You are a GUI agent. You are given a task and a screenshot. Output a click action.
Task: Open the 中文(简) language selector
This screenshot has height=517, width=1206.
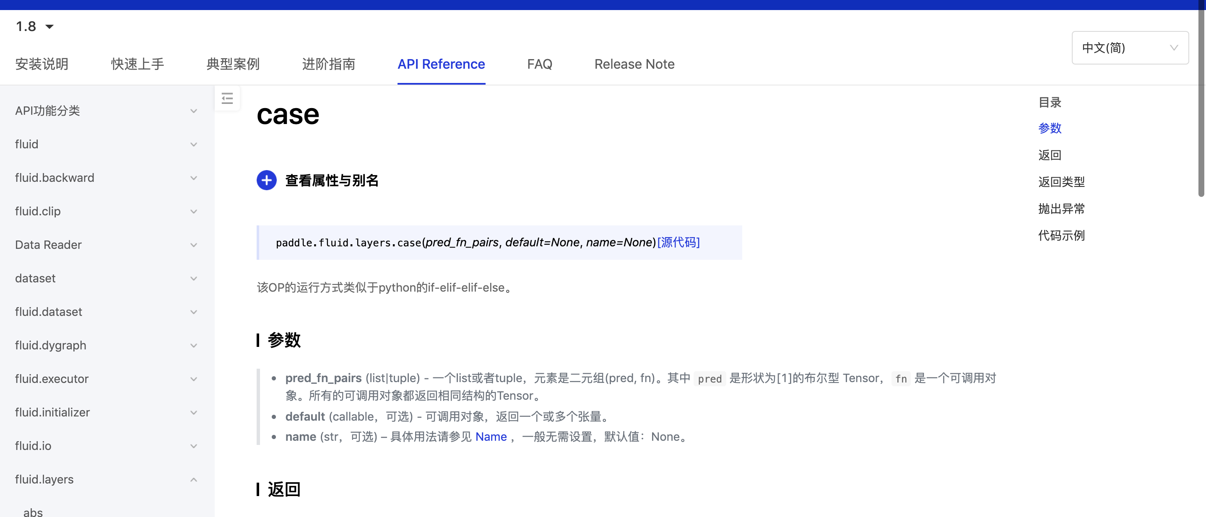click(x=1129, y=48)
